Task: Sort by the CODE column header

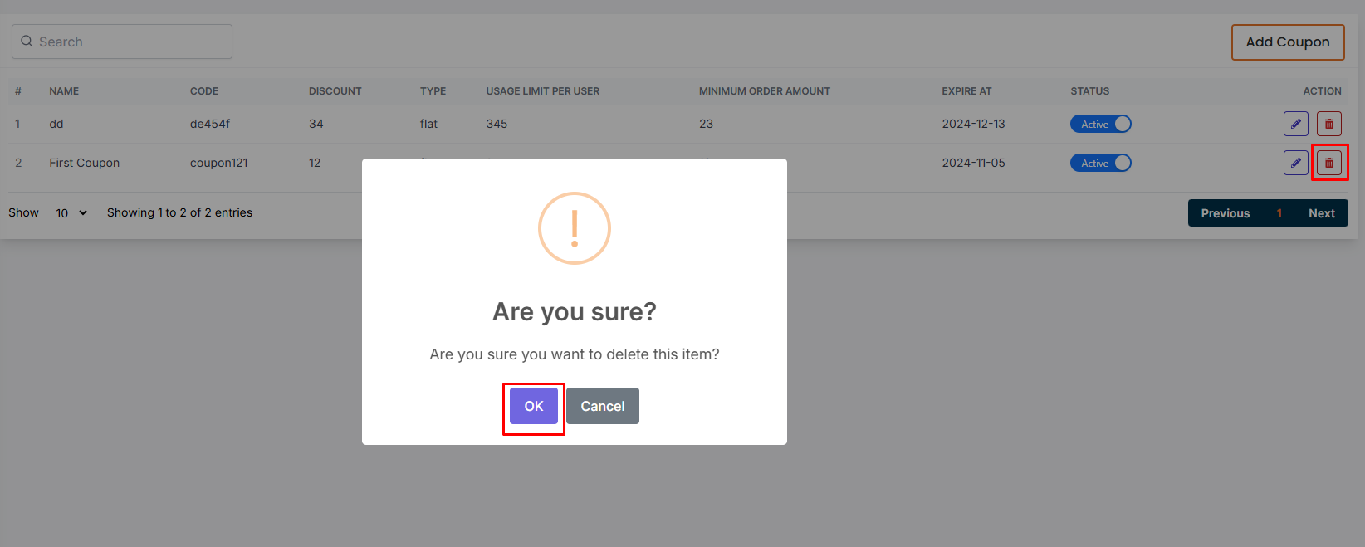Action: coord(204,91)
